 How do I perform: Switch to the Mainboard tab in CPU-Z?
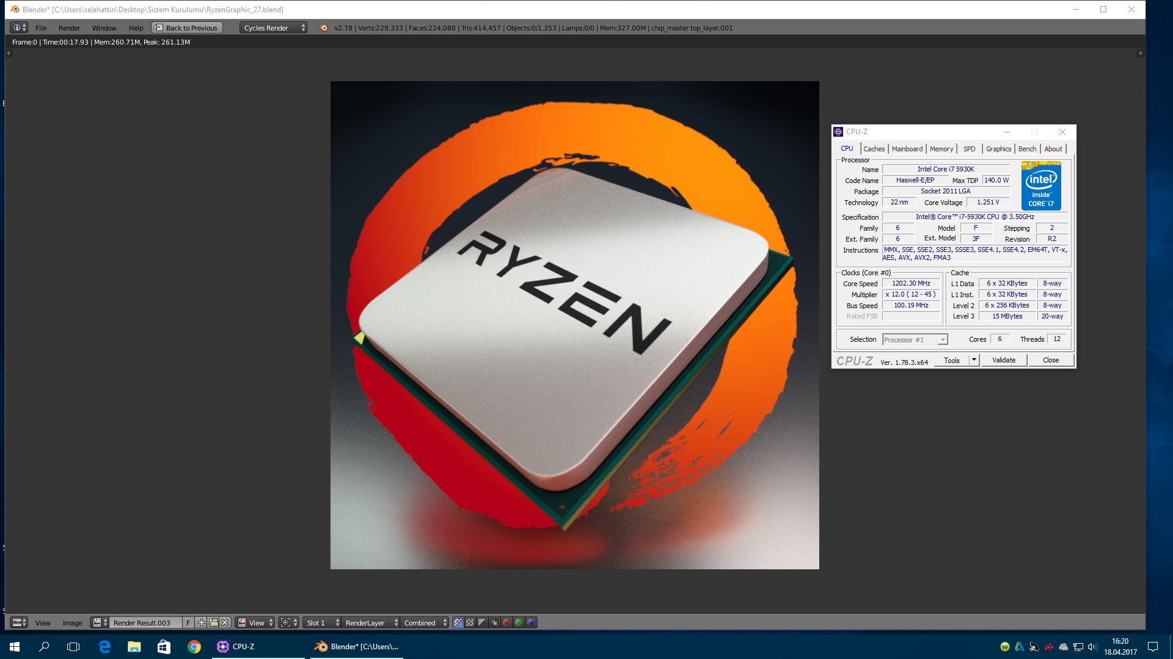[x=907, y=149]
